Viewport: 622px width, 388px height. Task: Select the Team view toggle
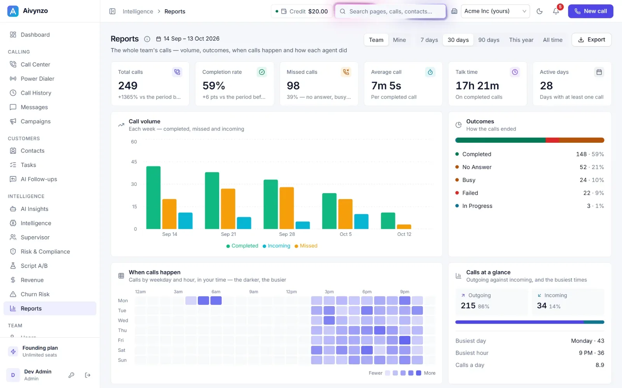point(376,40)
